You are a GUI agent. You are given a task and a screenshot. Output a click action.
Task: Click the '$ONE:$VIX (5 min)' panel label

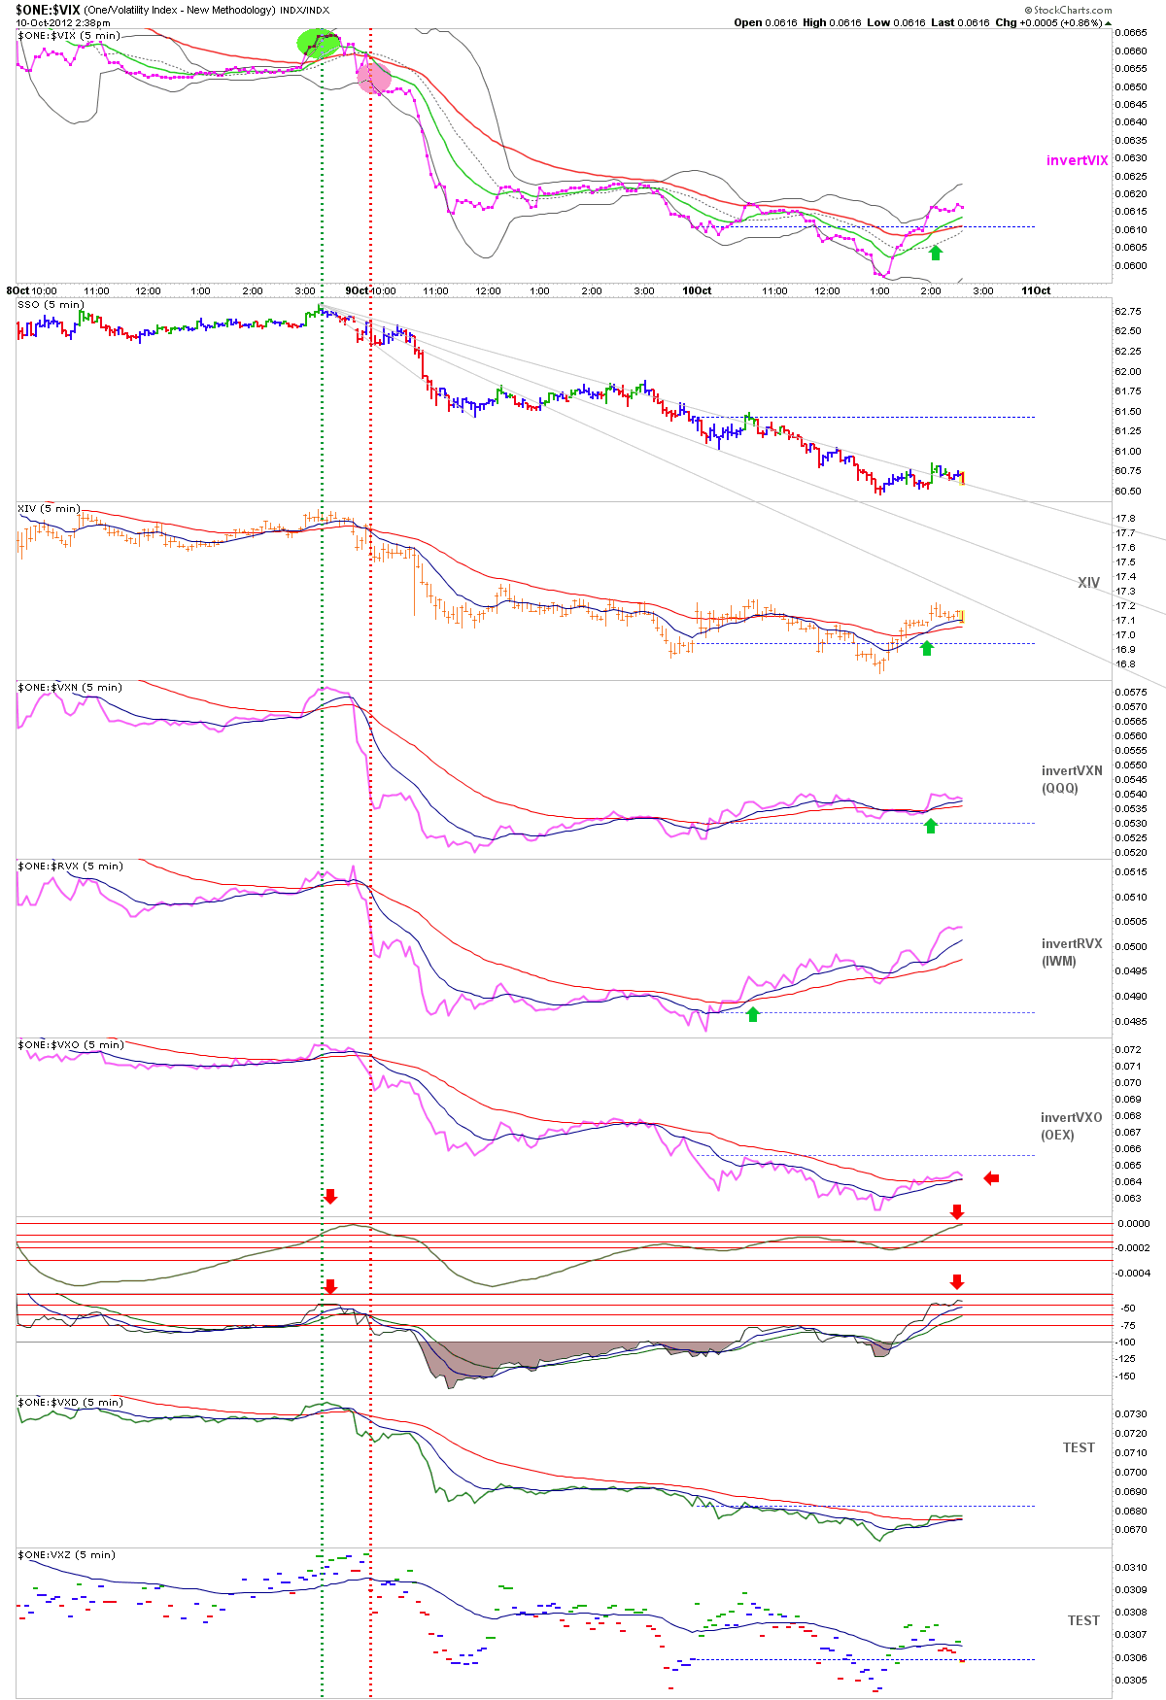69,35
